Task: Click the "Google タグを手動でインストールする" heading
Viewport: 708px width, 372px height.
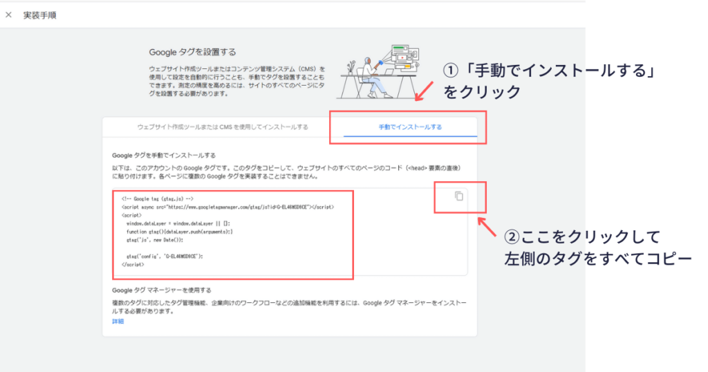Action: click(x=164, y=156)
